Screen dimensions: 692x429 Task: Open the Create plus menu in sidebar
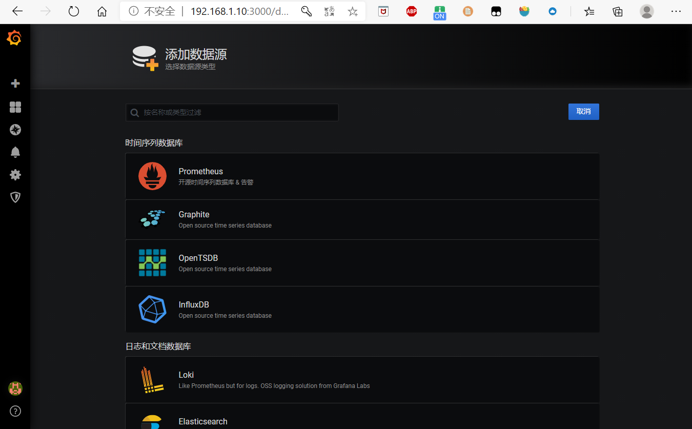click(15, 84)
